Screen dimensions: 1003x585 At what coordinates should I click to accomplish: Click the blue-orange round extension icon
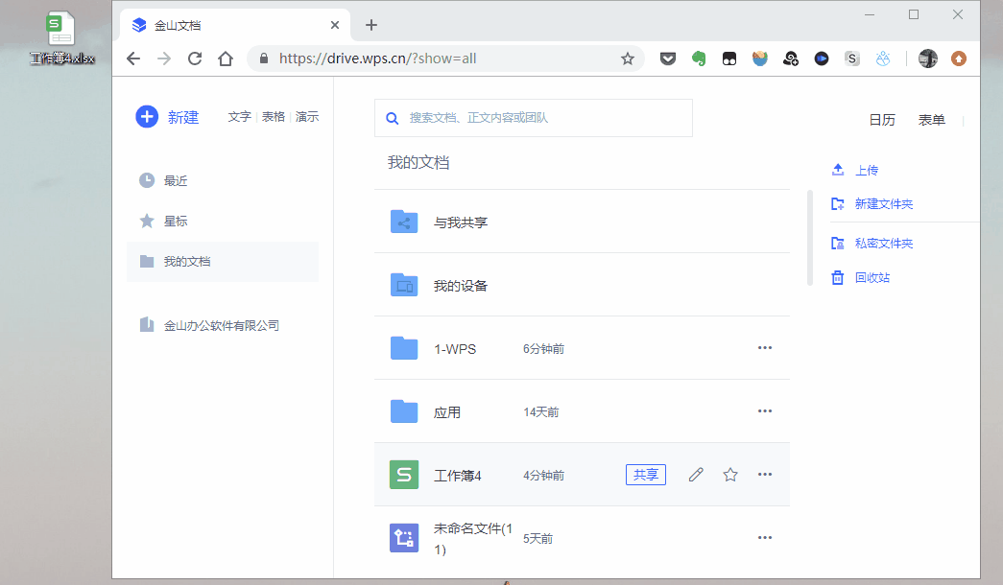[760, 58]
